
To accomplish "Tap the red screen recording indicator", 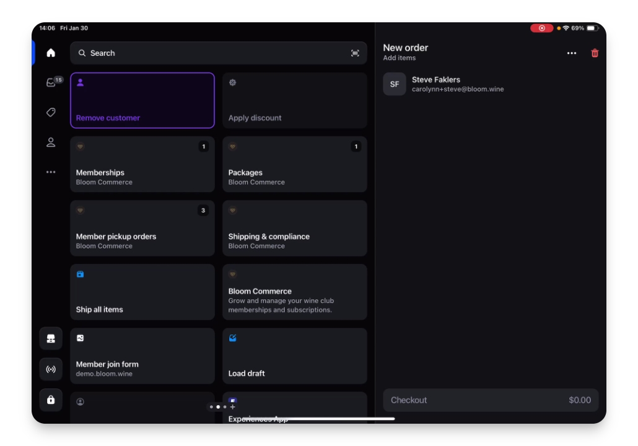I will tap(541, 28).
